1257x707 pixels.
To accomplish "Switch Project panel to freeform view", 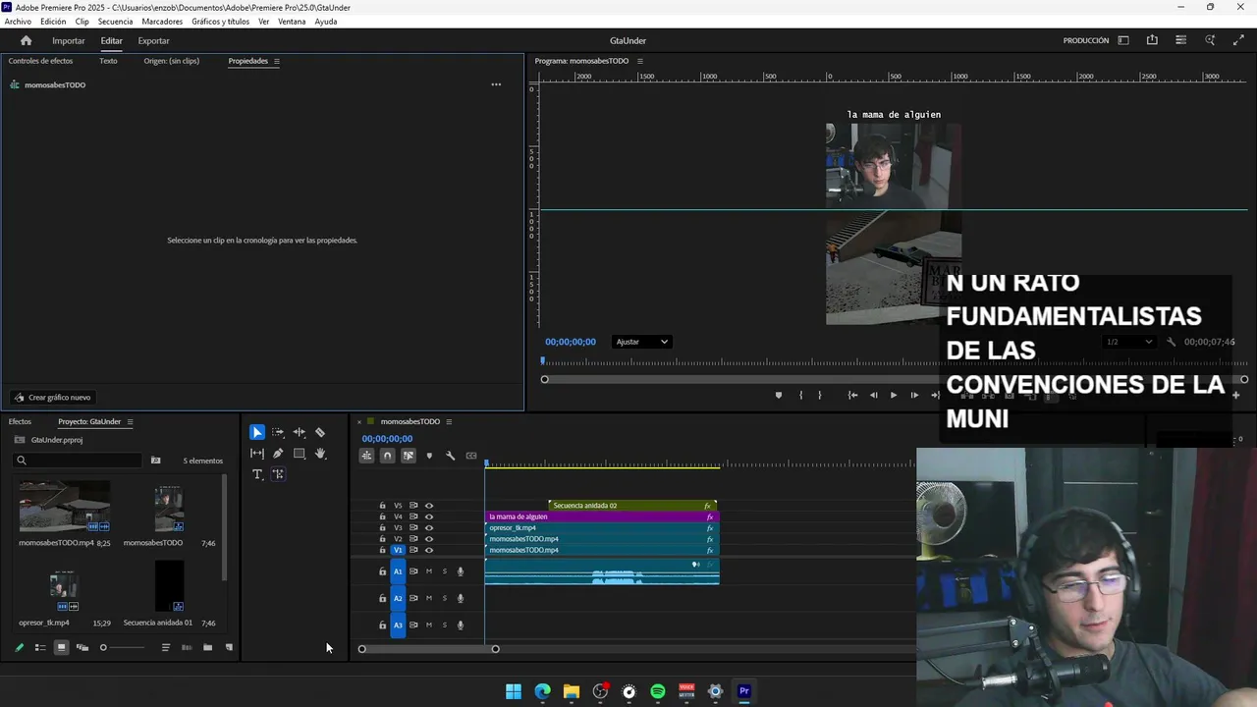I will tap(82, 647).
